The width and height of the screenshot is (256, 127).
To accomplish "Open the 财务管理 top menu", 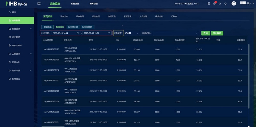I will tap(93, 4).
